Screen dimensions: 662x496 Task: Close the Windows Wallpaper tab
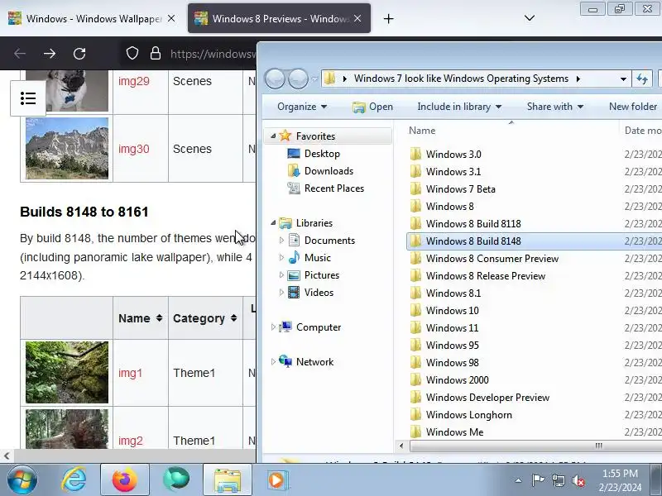(x=171, y=18)
